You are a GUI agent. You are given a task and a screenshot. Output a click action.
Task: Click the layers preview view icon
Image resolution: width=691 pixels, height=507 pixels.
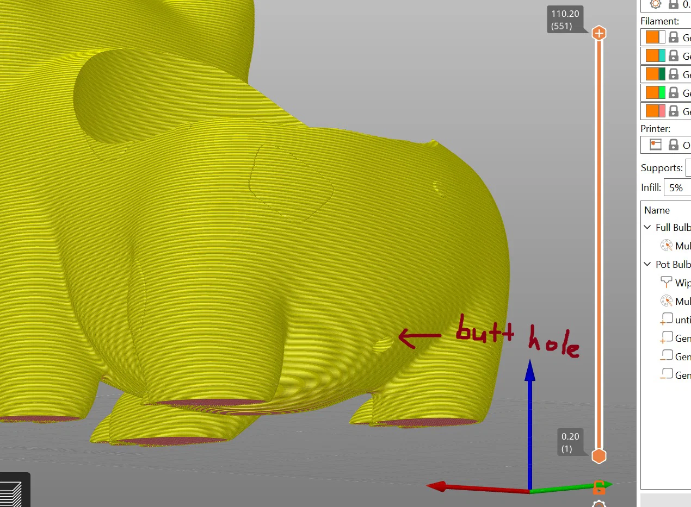(11, 493)
